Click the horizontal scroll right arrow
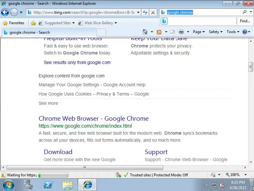Image resolution: width=254 pixels, height=191 pixels. click(245, 167)
